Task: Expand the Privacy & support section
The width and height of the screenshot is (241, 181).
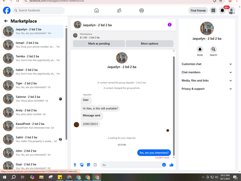Action: (x=207, y=89)
